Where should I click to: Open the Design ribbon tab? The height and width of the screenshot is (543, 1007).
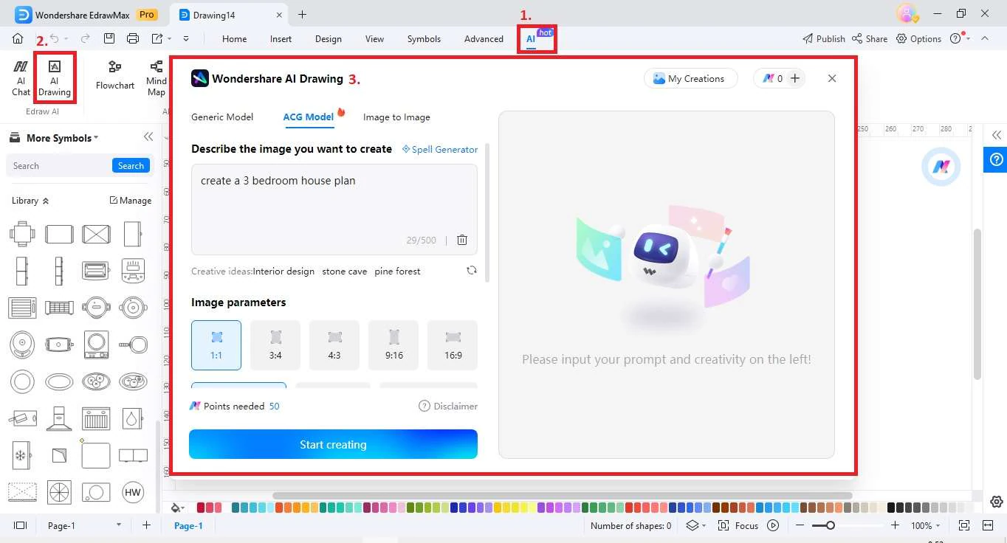tap(329, 38)
